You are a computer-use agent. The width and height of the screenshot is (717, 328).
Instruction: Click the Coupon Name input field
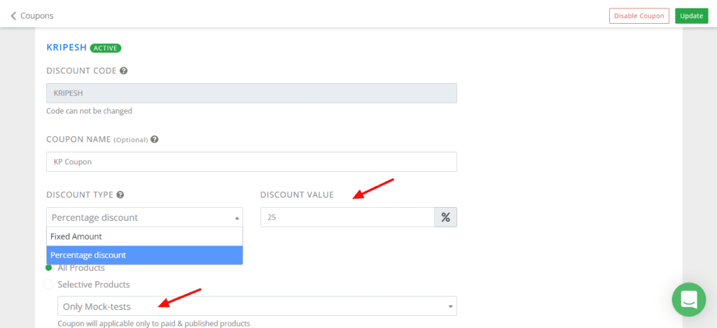[x=251, y=162]
